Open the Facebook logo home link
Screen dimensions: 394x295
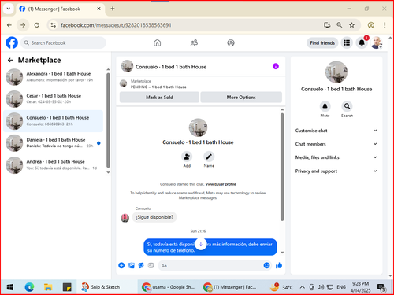point(12,42)
